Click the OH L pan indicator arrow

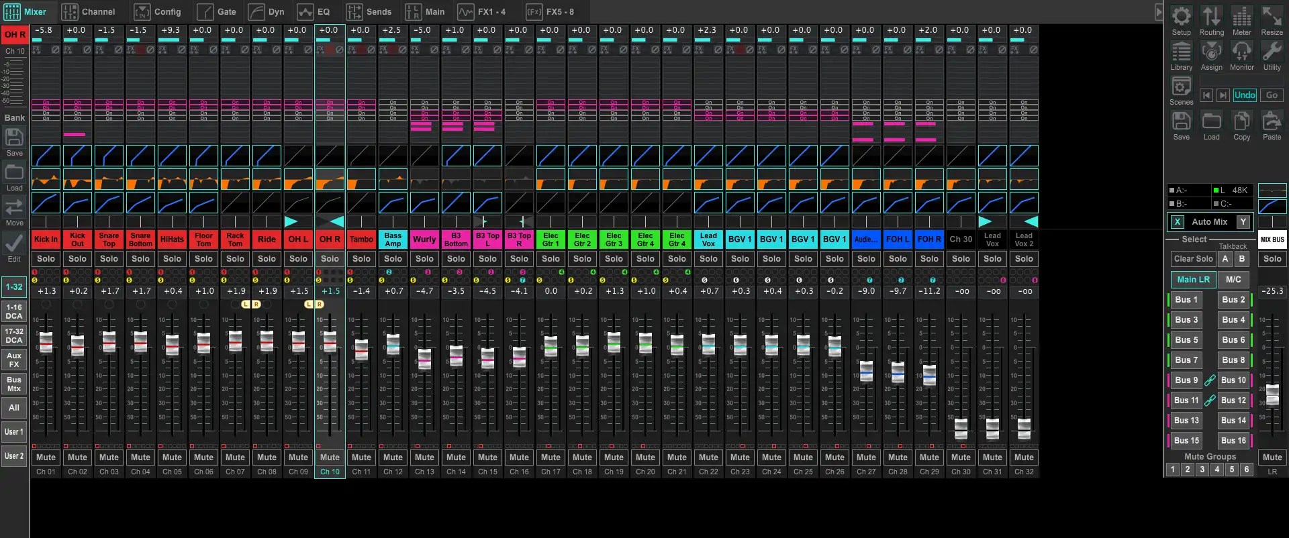click(x=291, y=221)
